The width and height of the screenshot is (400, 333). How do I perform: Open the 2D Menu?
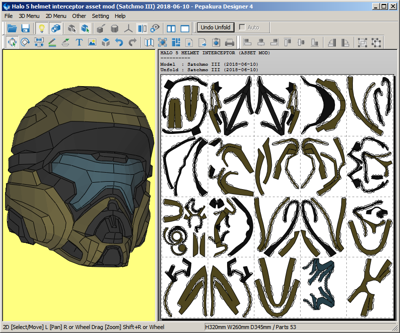56,16
